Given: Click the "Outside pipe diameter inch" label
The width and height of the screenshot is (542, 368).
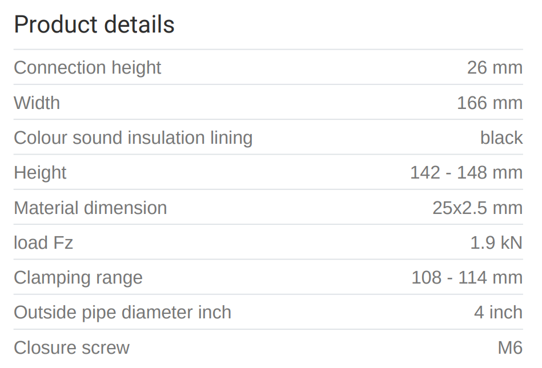Looking at the screenshot, I should pos(122,312).
